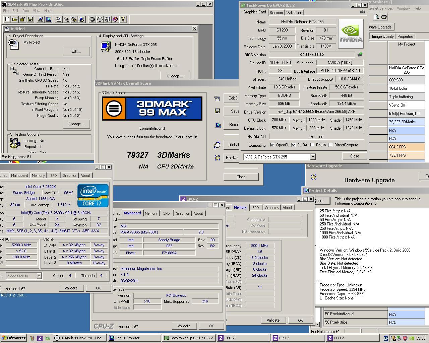Switch to the Sensors tab in GPU-Z
This screenshot has height=343, width=429.
pos(276,13)
